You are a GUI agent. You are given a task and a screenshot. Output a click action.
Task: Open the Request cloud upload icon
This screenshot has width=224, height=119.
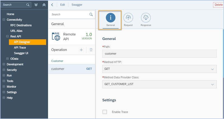[128, 18]
